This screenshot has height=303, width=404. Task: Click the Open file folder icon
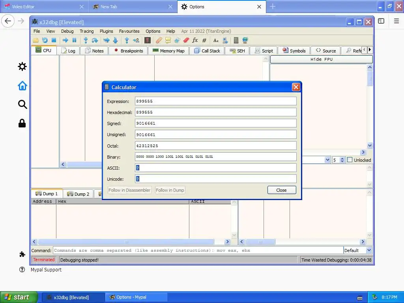click(x=36, y=40)
